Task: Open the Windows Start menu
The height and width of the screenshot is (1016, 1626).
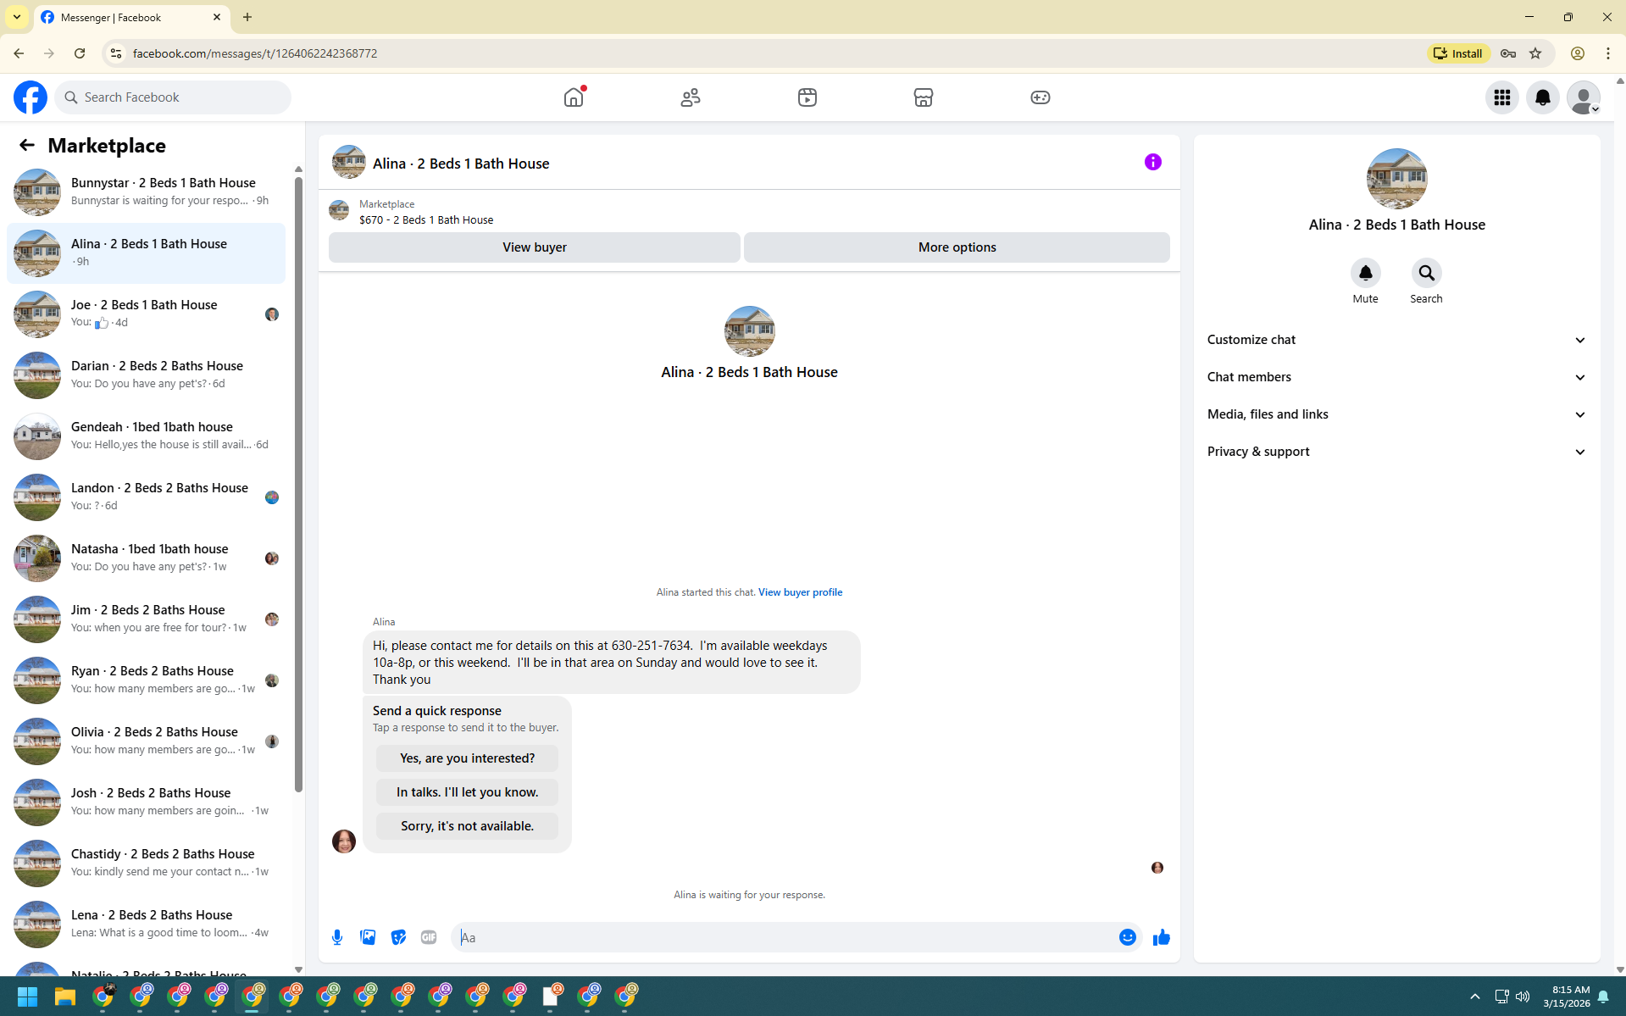Action: [27, 997]
